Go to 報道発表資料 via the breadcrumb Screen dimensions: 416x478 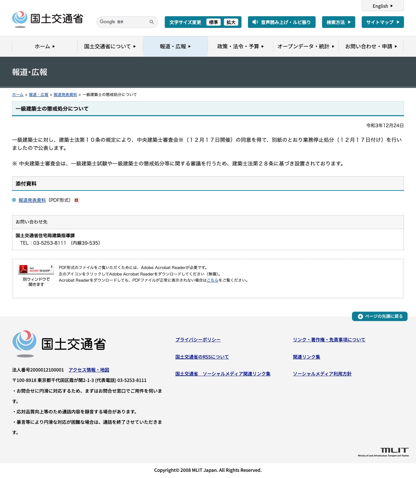tap(65, 95)
